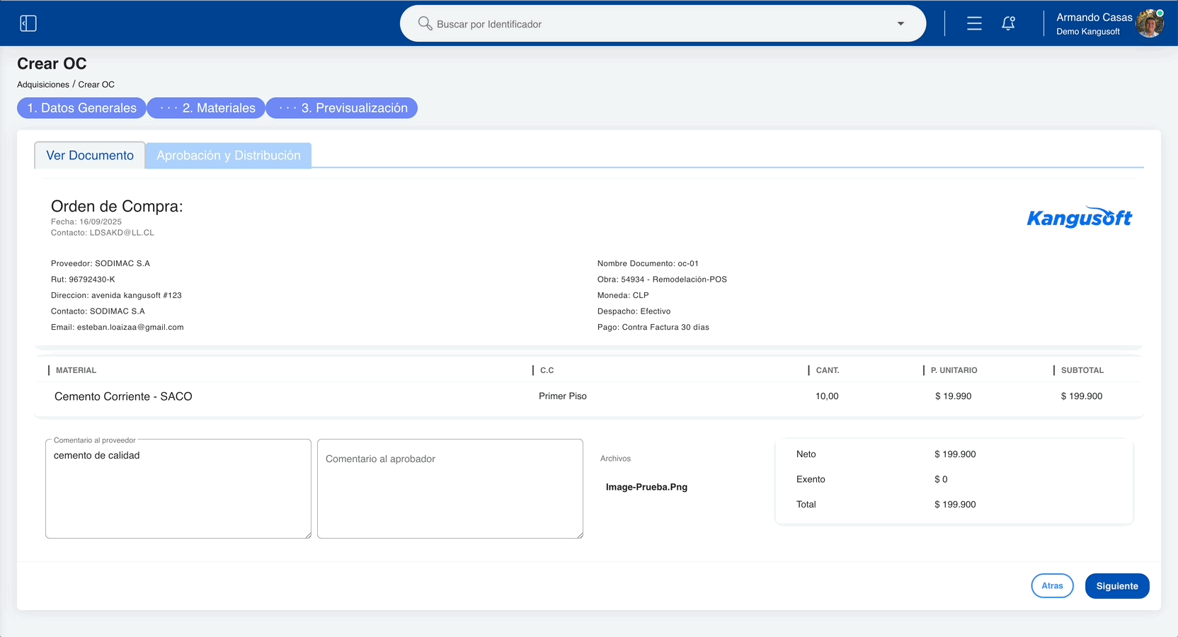Expand the search identifier dropdown arrow

tap(900, 23)
